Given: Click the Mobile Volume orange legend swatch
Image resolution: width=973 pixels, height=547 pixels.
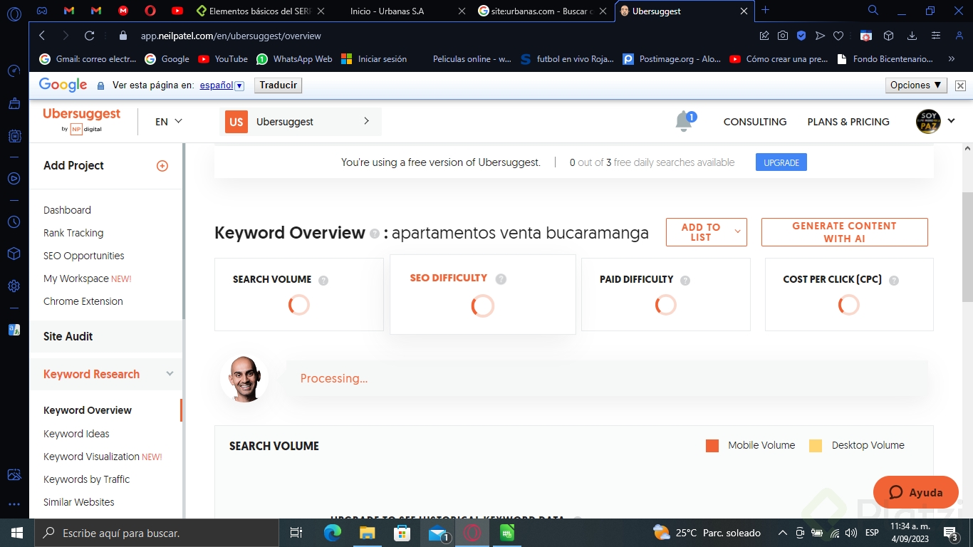Looking at the screenshot, I should [x=712, y=446].
